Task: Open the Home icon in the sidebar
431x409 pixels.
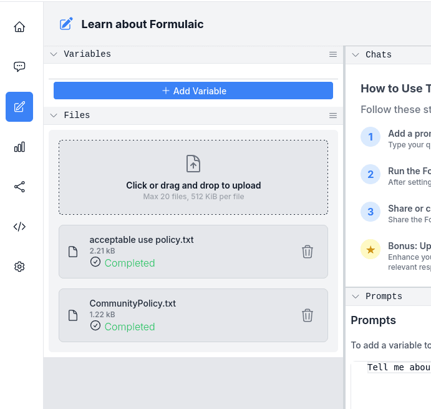Action: click(19, 27)
